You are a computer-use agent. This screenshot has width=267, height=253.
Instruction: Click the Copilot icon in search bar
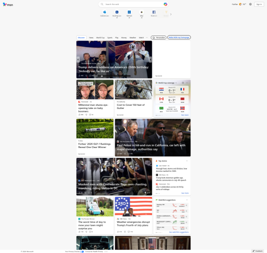pyautogui.click(x=165, y=4)
